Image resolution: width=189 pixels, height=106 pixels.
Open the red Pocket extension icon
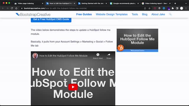coord(155,8)
